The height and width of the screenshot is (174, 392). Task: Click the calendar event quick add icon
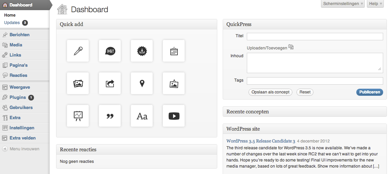(x=174, y=51)
